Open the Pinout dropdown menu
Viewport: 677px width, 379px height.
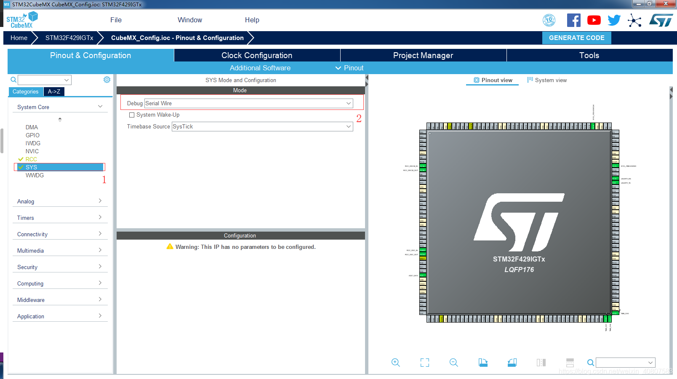pyautogui.click(x=349, y=68)
